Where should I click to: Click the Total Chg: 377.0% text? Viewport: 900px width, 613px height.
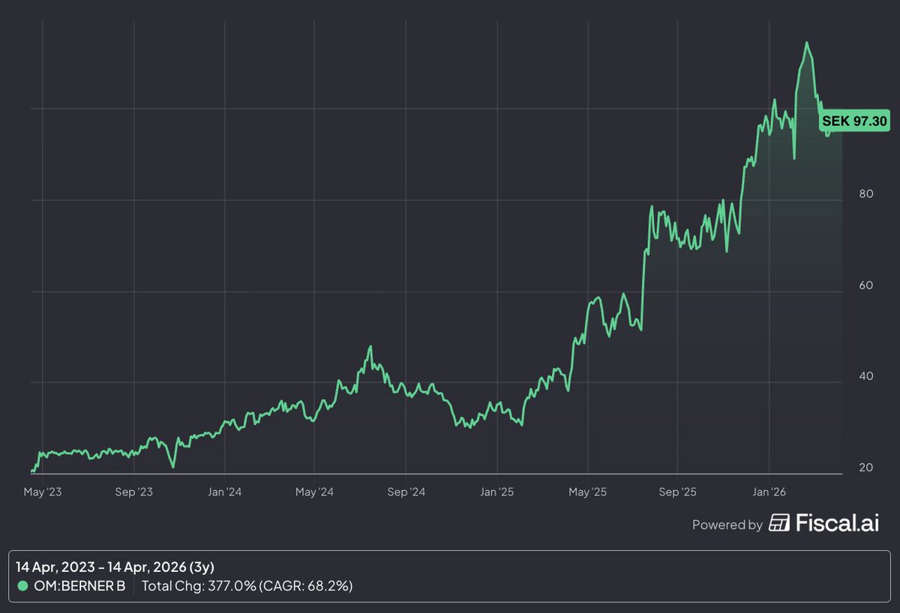[199, 585]
